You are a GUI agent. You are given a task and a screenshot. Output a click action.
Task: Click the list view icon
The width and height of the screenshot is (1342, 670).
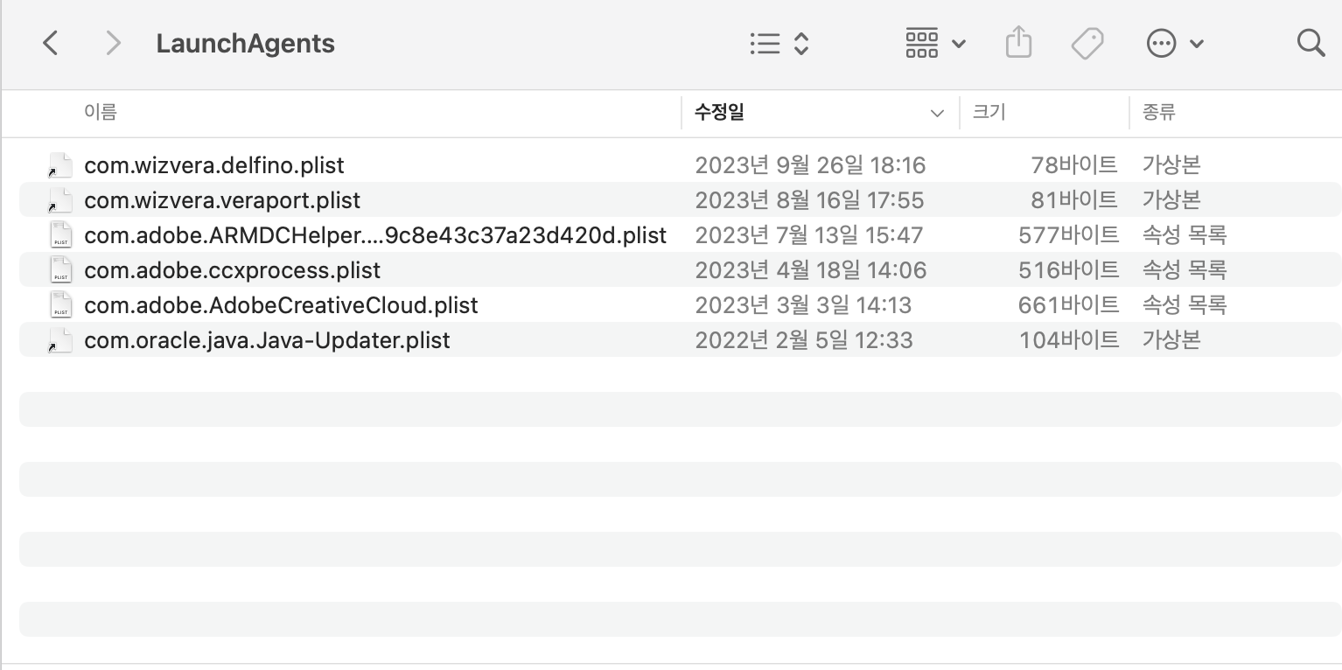click(x=765, y=43)
